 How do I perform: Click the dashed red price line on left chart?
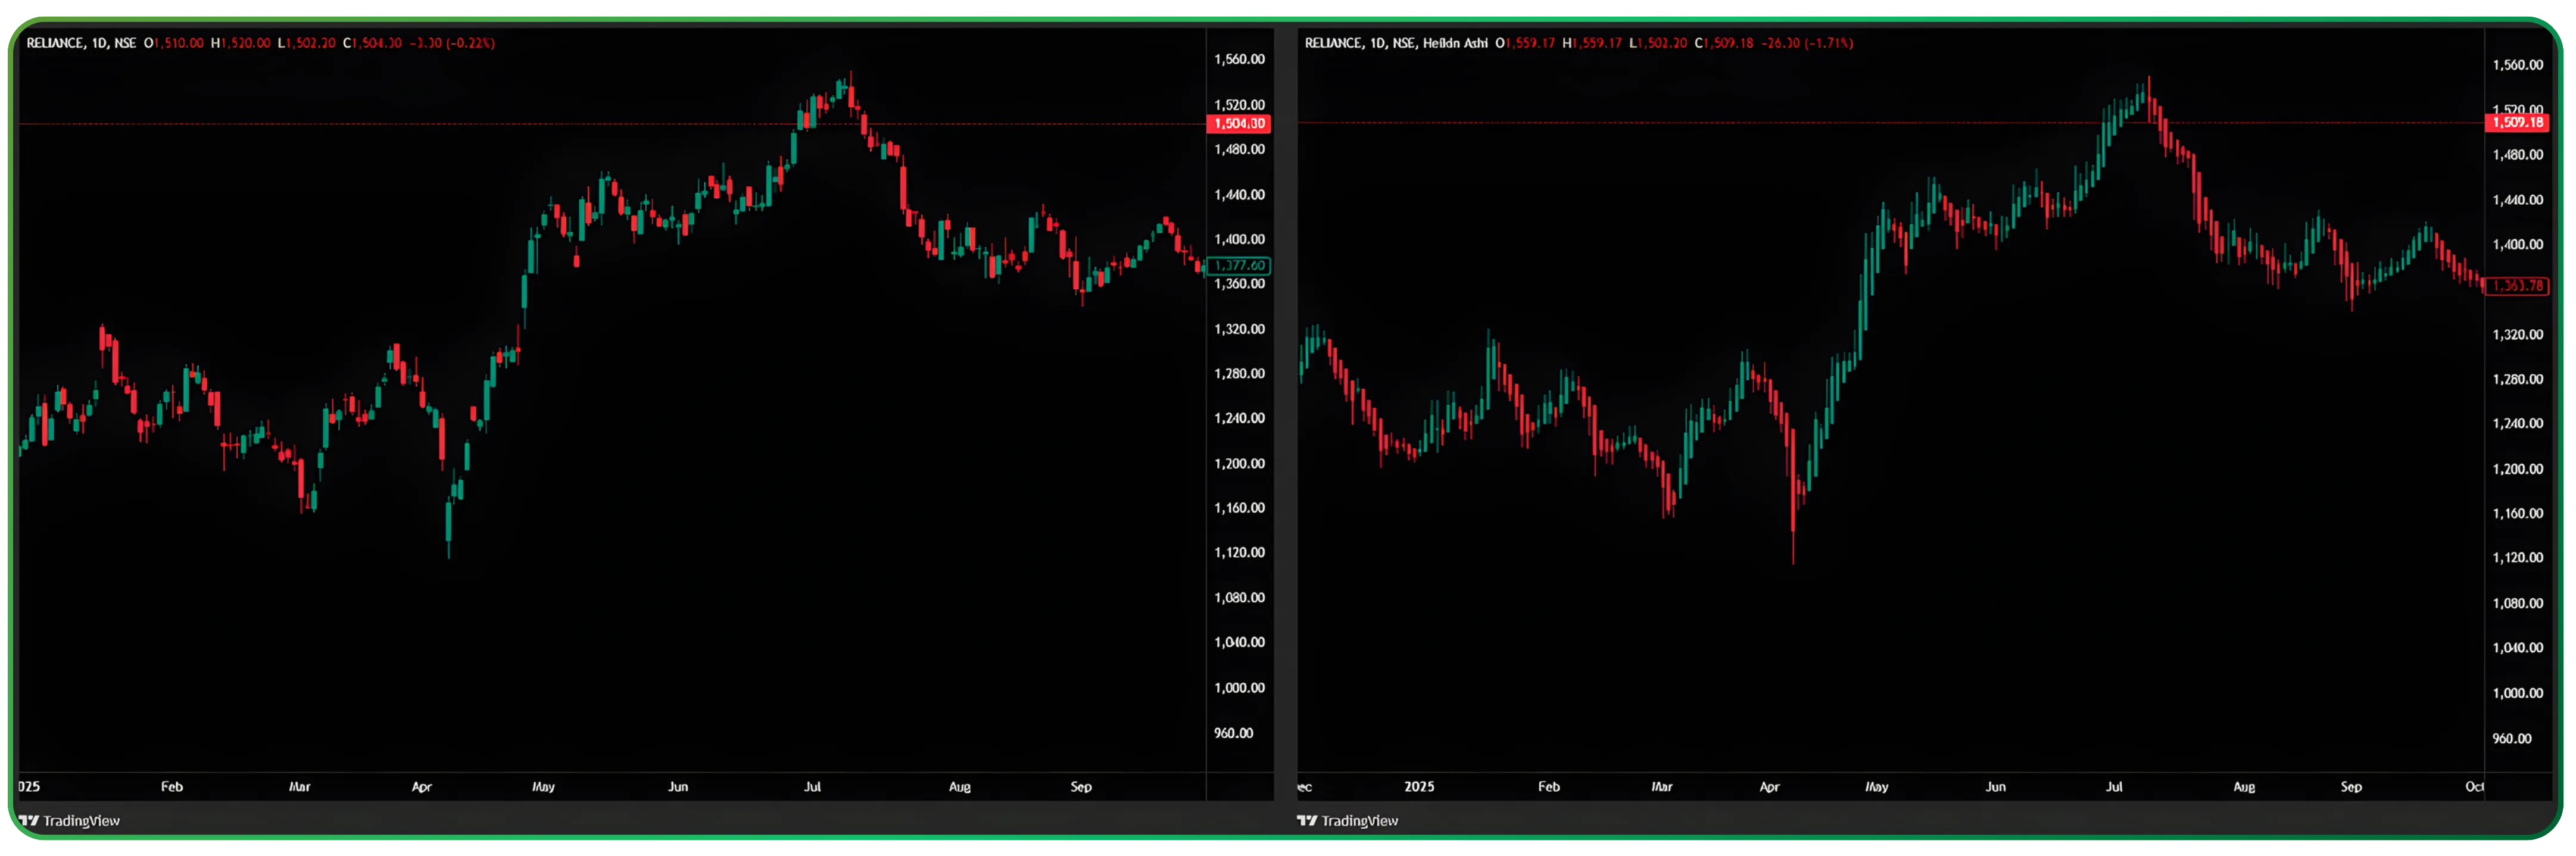(x=400, y=125)
